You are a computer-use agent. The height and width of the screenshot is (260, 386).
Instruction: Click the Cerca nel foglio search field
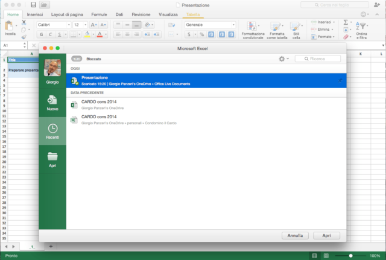coord(335,5)
